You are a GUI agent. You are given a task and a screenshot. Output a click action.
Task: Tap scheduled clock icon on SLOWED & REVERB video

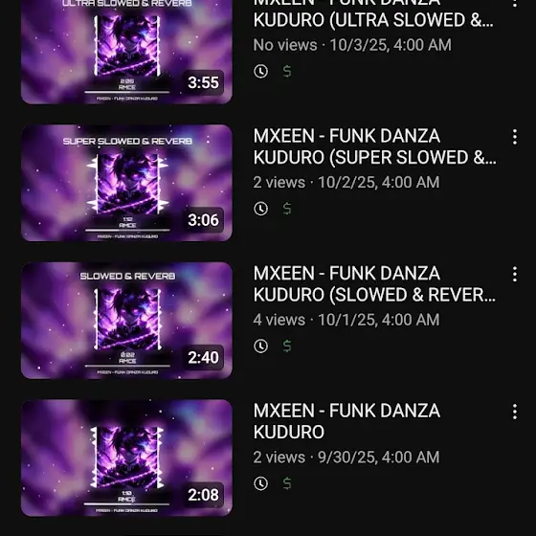coord(260,346)
